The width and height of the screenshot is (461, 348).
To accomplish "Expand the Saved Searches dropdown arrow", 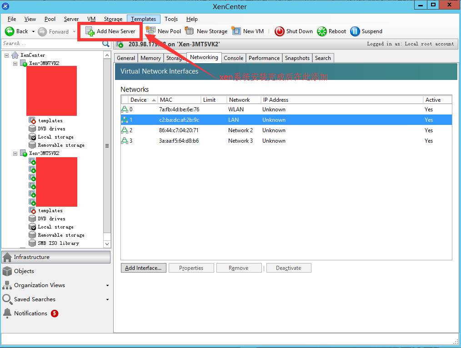I will [107, 299].
